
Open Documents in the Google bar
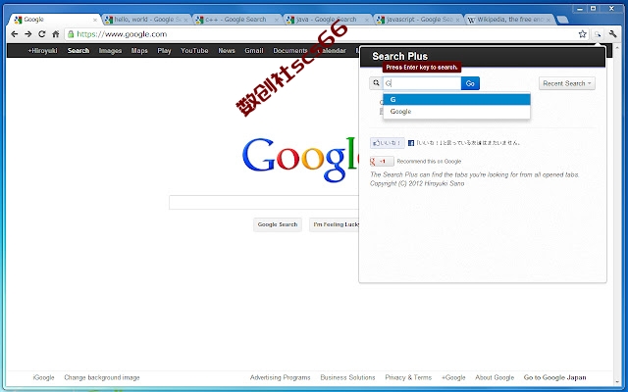click(290, 50)
